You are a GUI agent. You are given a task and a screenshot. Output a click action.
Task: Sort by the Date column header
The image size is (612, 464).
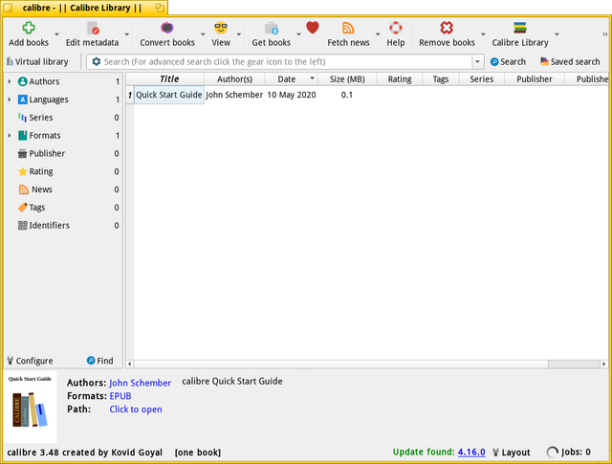(x=291, y=78)
